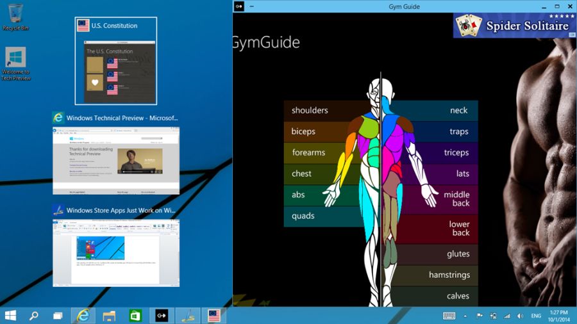Click the GymGuide heading text
577x324 pixels.
coord(267,42)
